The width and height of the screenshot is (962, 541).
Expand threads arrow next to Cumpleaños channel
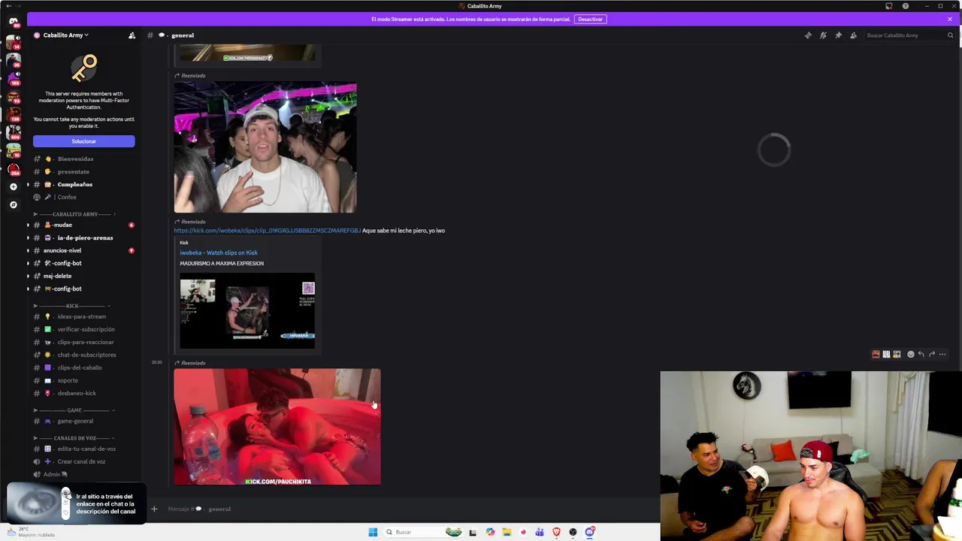click(29, 184)
